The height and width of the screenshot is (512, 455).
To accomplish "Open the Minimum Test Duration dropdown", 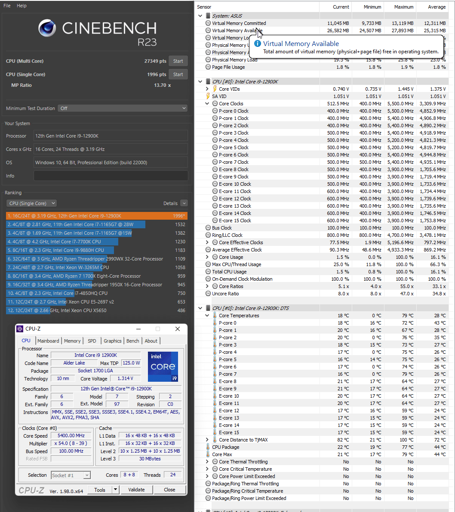I will (x=123, y=108).
